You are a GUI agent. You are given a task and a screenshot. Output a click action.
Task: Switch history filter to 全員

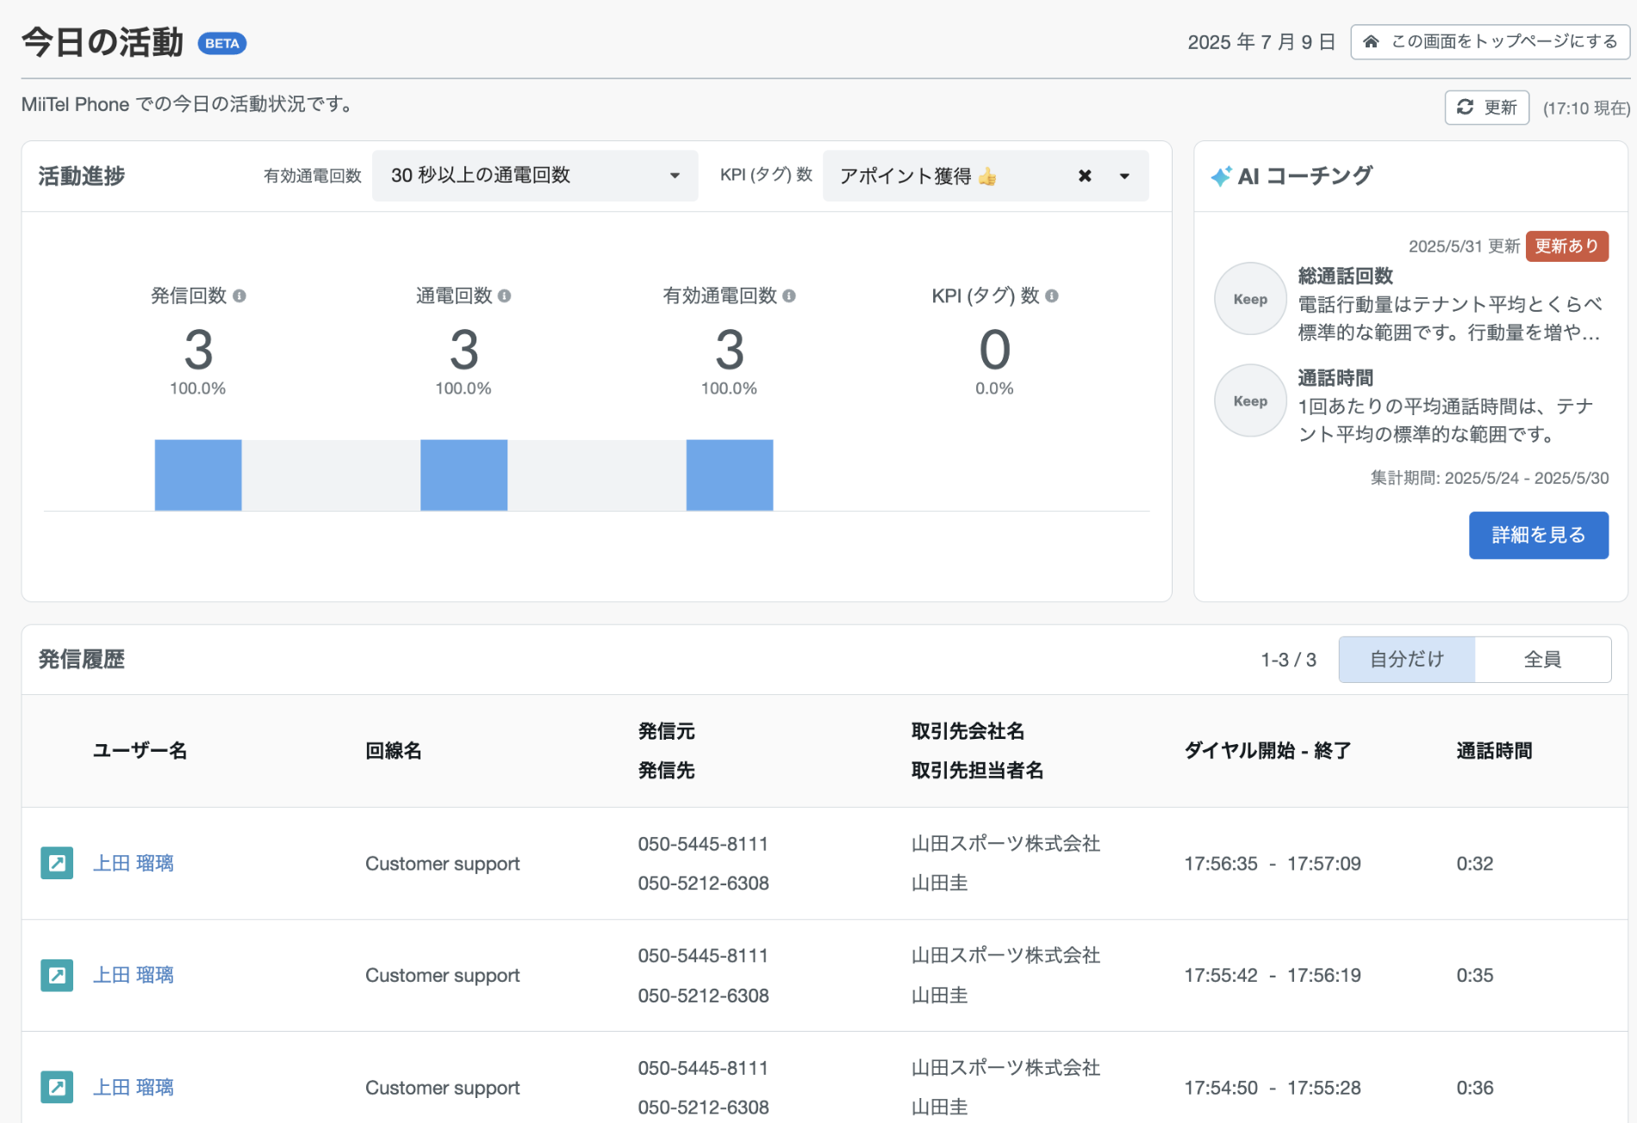(1542, 660)
